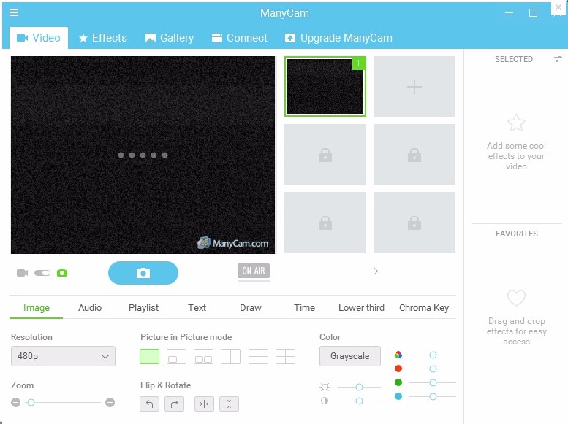
Task: Click the brightness slider handle
Action: click(359, 387)
